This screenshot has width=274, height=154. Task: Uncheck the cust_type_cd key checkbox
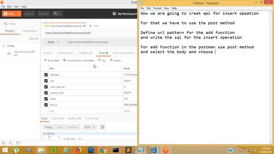[46, 87]
